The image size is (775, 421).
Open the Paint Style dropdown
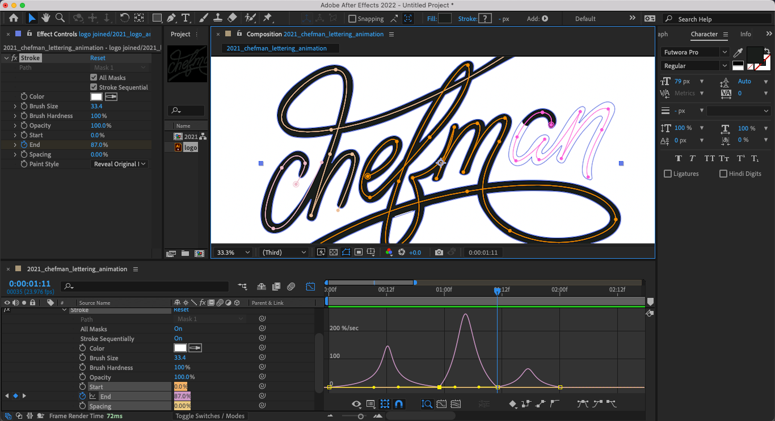pyautogui.click(x=120, y=164)
